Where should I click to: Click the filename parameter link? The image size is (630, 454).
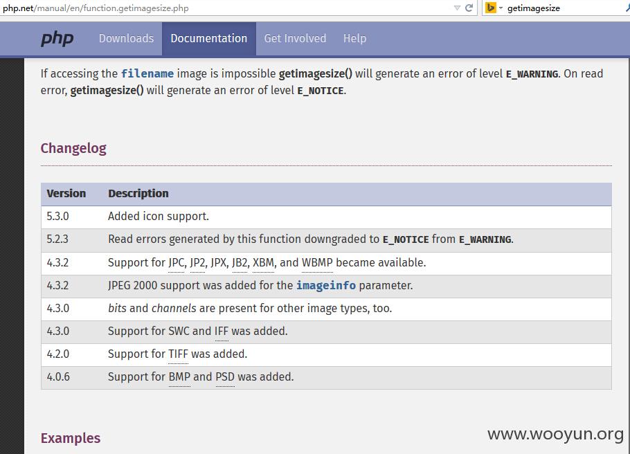click(x=147, y=74)
